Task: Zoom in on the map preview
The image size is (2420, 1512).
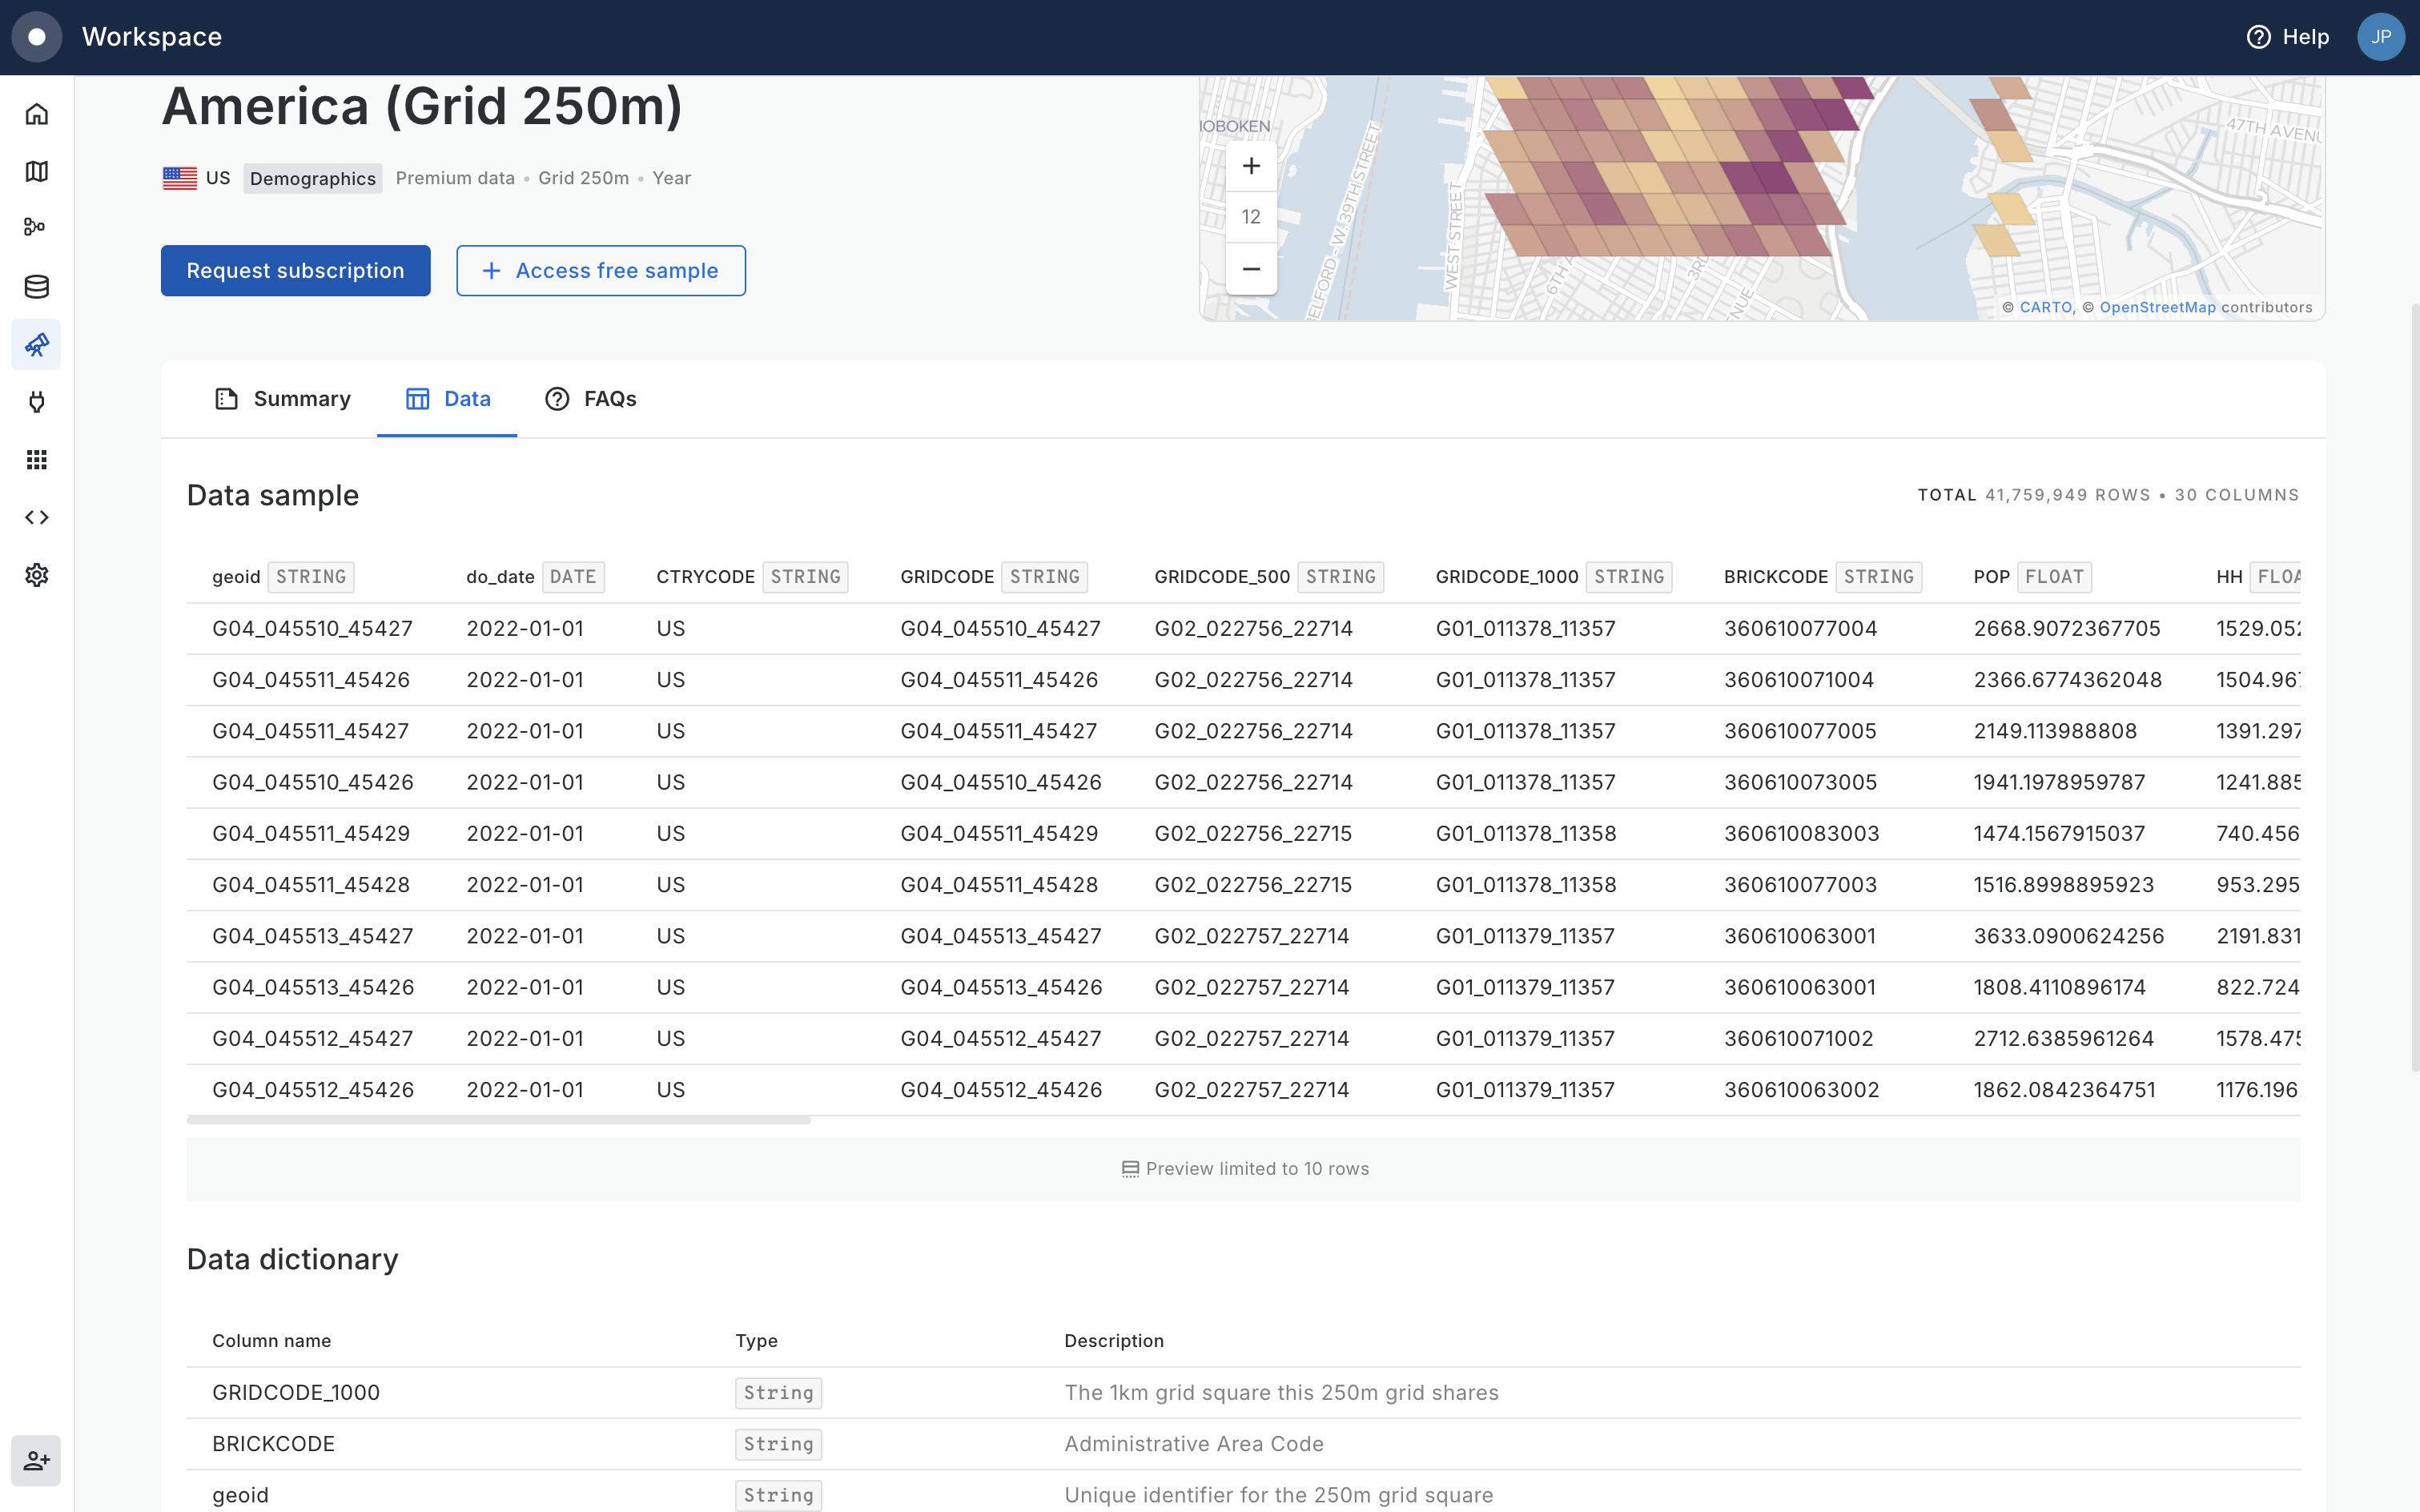Action: [1251, 166]
